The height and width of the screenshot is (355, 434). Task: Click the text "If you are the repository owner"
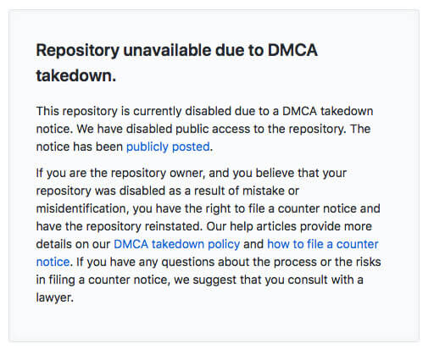(x=120, y=173)
